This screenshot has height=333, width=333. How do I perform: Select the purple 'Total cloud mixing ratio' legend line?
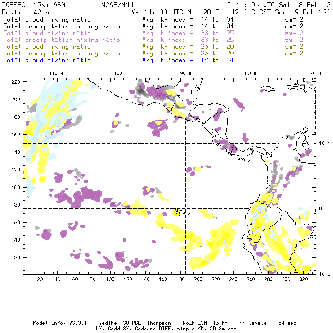click(47, 33)
